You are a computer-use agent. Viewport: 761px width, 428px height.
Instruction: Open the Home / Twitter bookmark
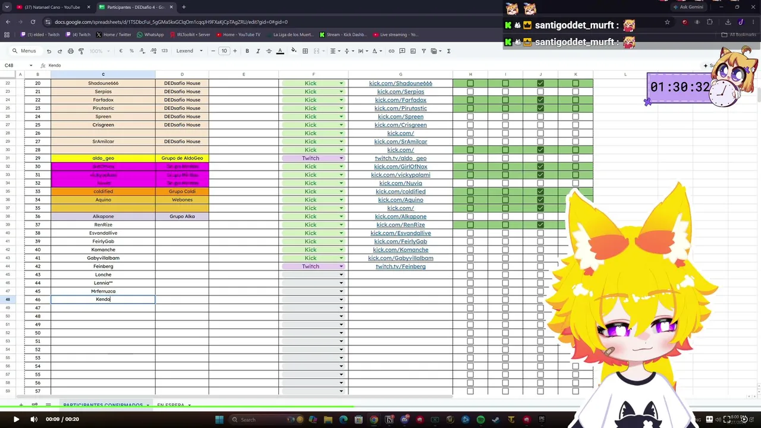114,34
